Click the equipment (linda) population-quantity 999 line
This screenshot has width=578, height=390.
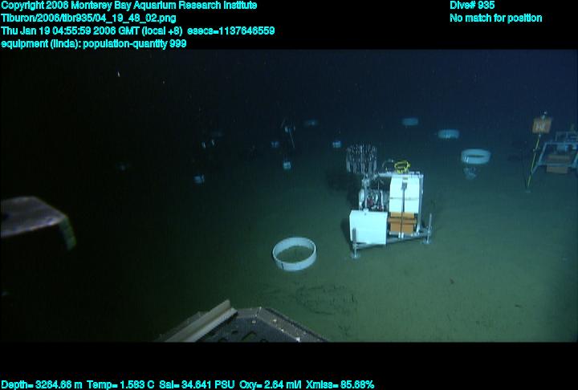[x=94, y=43]
